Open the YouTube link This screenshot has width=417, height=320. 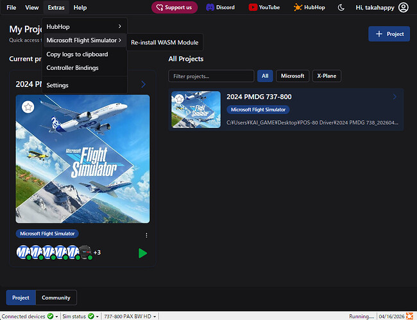coord(264,8)
